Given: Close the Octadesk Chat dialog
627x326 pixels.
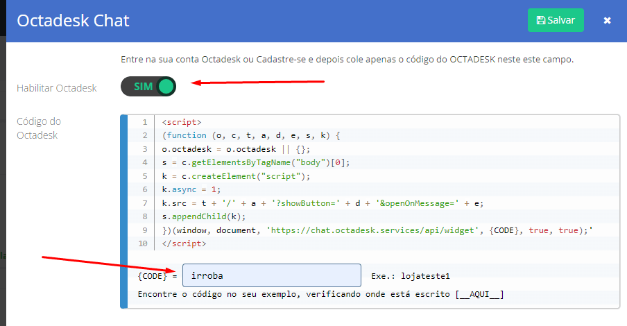Looking at the screenshot, I should pos(607,20).
